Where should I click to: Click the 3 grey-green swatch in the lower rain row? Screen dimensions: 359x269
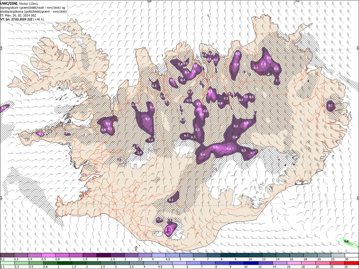122,263
